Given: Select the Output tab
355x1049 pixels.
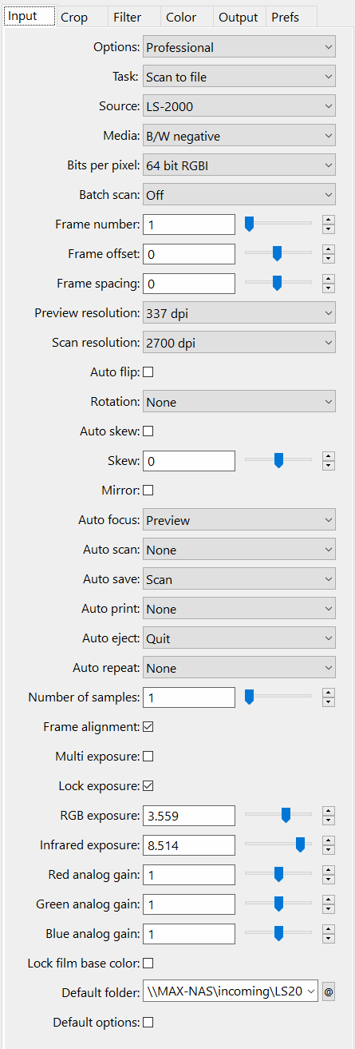Looking at the screenshot, I should (239, 17).
